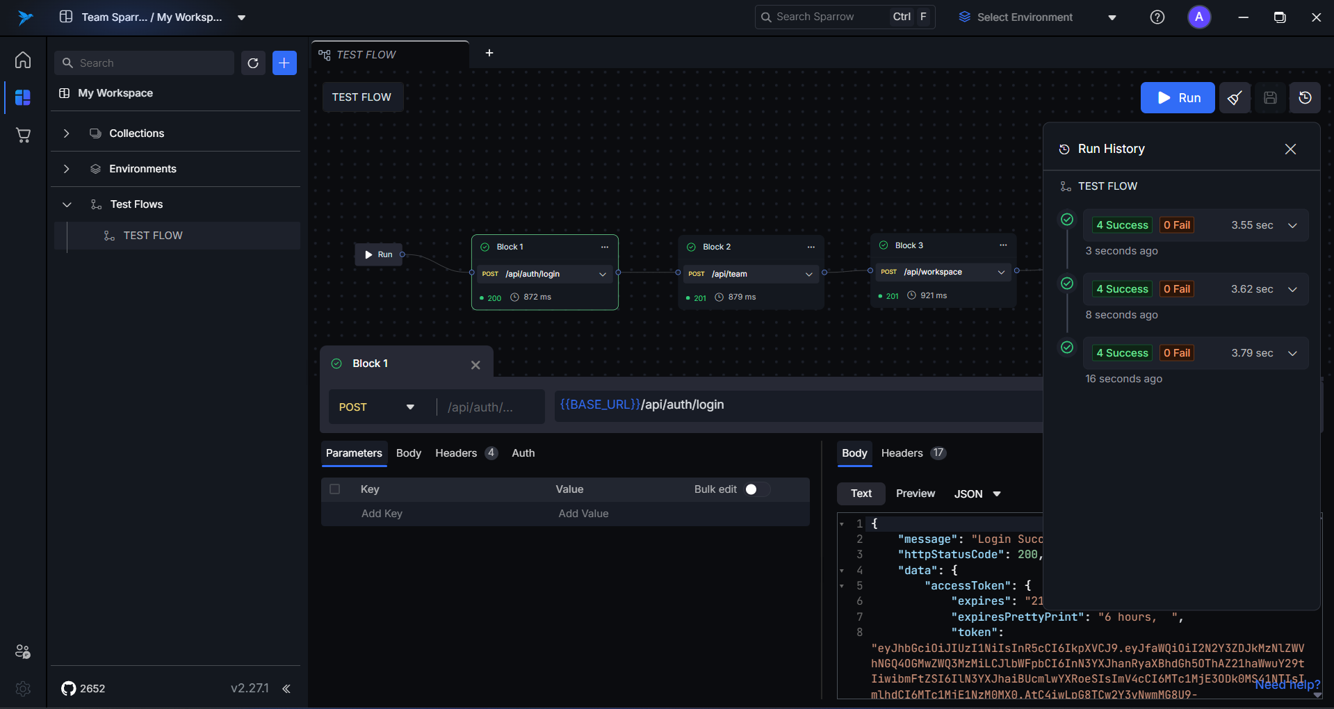This screenshot has width=1334, height=709.
Task: Switch to the request Headers 4 tab
Action: coord(466,453)
